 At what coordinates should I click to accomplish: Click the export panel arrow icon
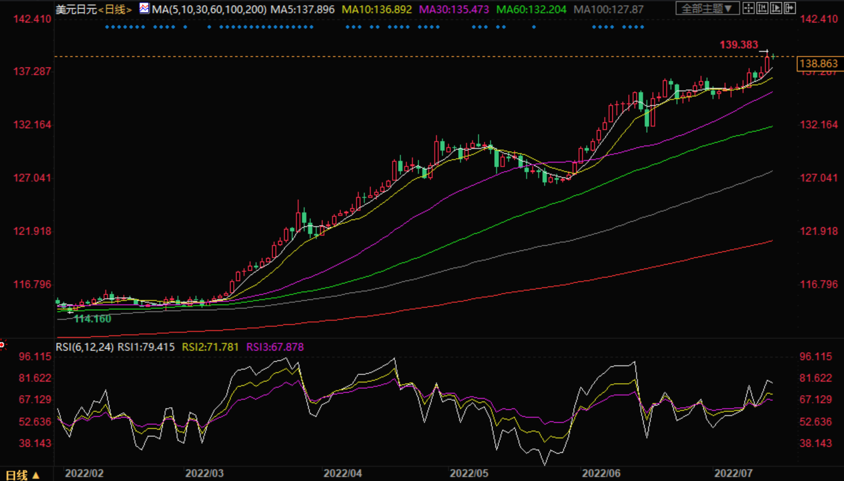[x=790, y=9]
